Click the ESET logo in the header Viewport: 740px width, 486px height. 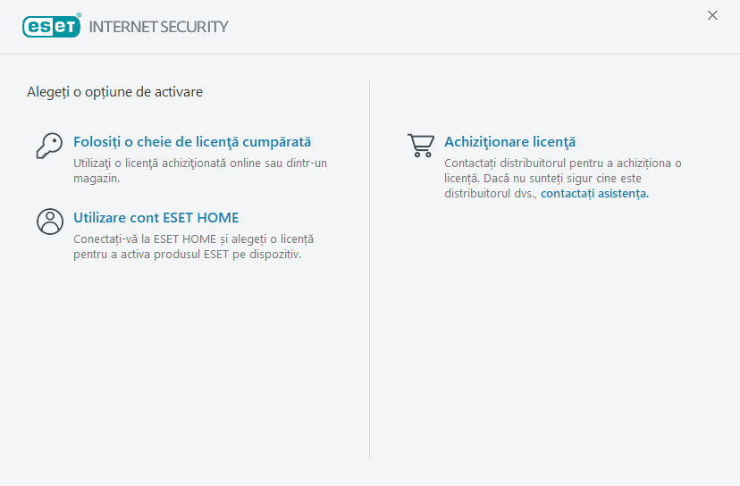[x=52, y=26]
